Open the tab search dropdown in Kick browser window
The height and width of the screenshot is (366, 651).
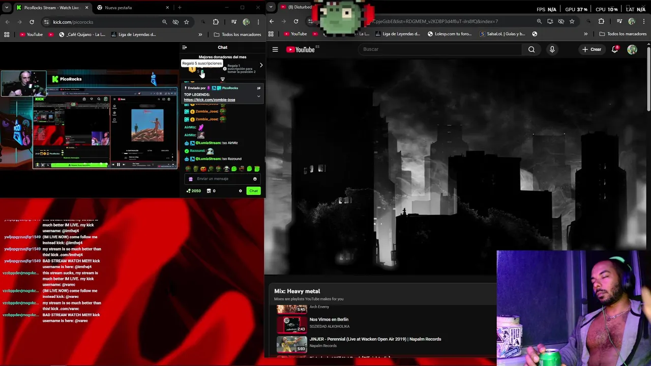tap(7, 8)
